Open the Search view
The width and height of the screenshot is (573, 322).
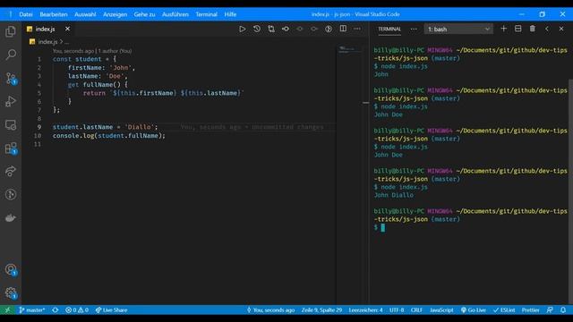11,55
